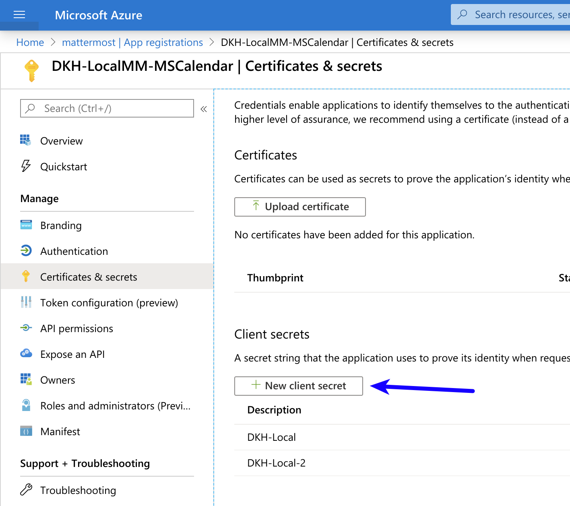This screenshot has height=506, width=570.
Task: Open the Azure portal hamburger menu
Action: (x=19, y=14)
